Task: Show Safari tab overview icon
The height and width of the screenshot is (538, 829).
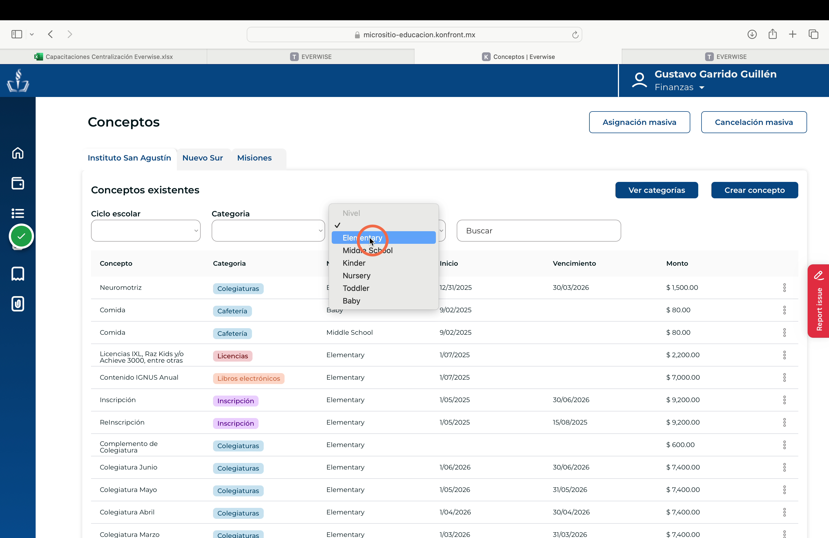Action: [x=813, y=34]
